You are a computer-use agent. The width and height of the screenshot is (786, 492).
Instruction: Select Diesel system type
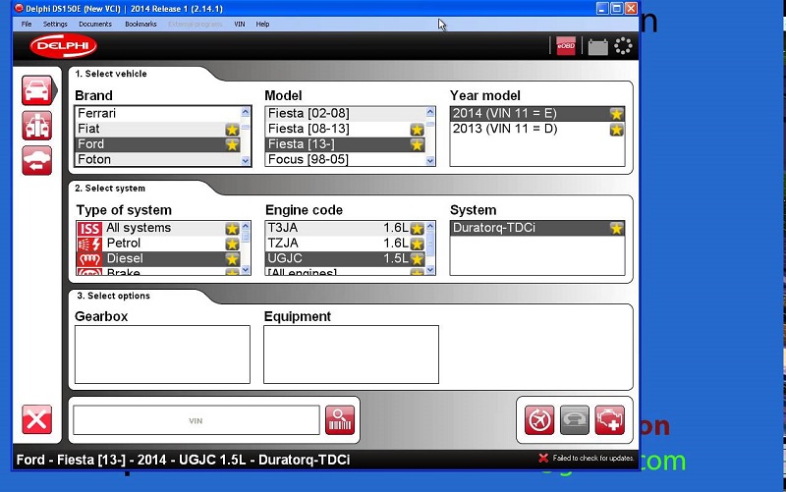pyautogui.click(x=158, y=259)
